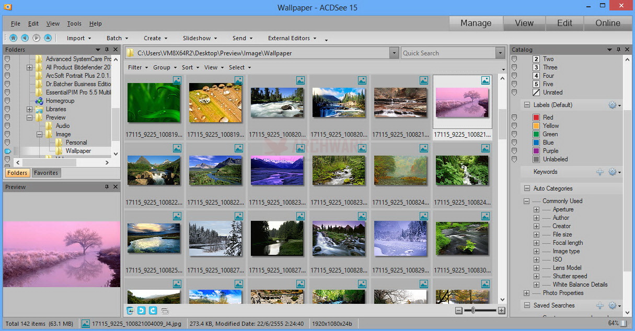This screenshot has height=331, width=635.
Task: Open the File menu
Action: 16,23
